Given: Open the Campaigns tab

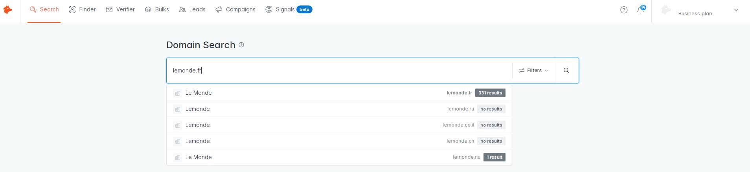Looking at the screenshot, I should point(235,9).
